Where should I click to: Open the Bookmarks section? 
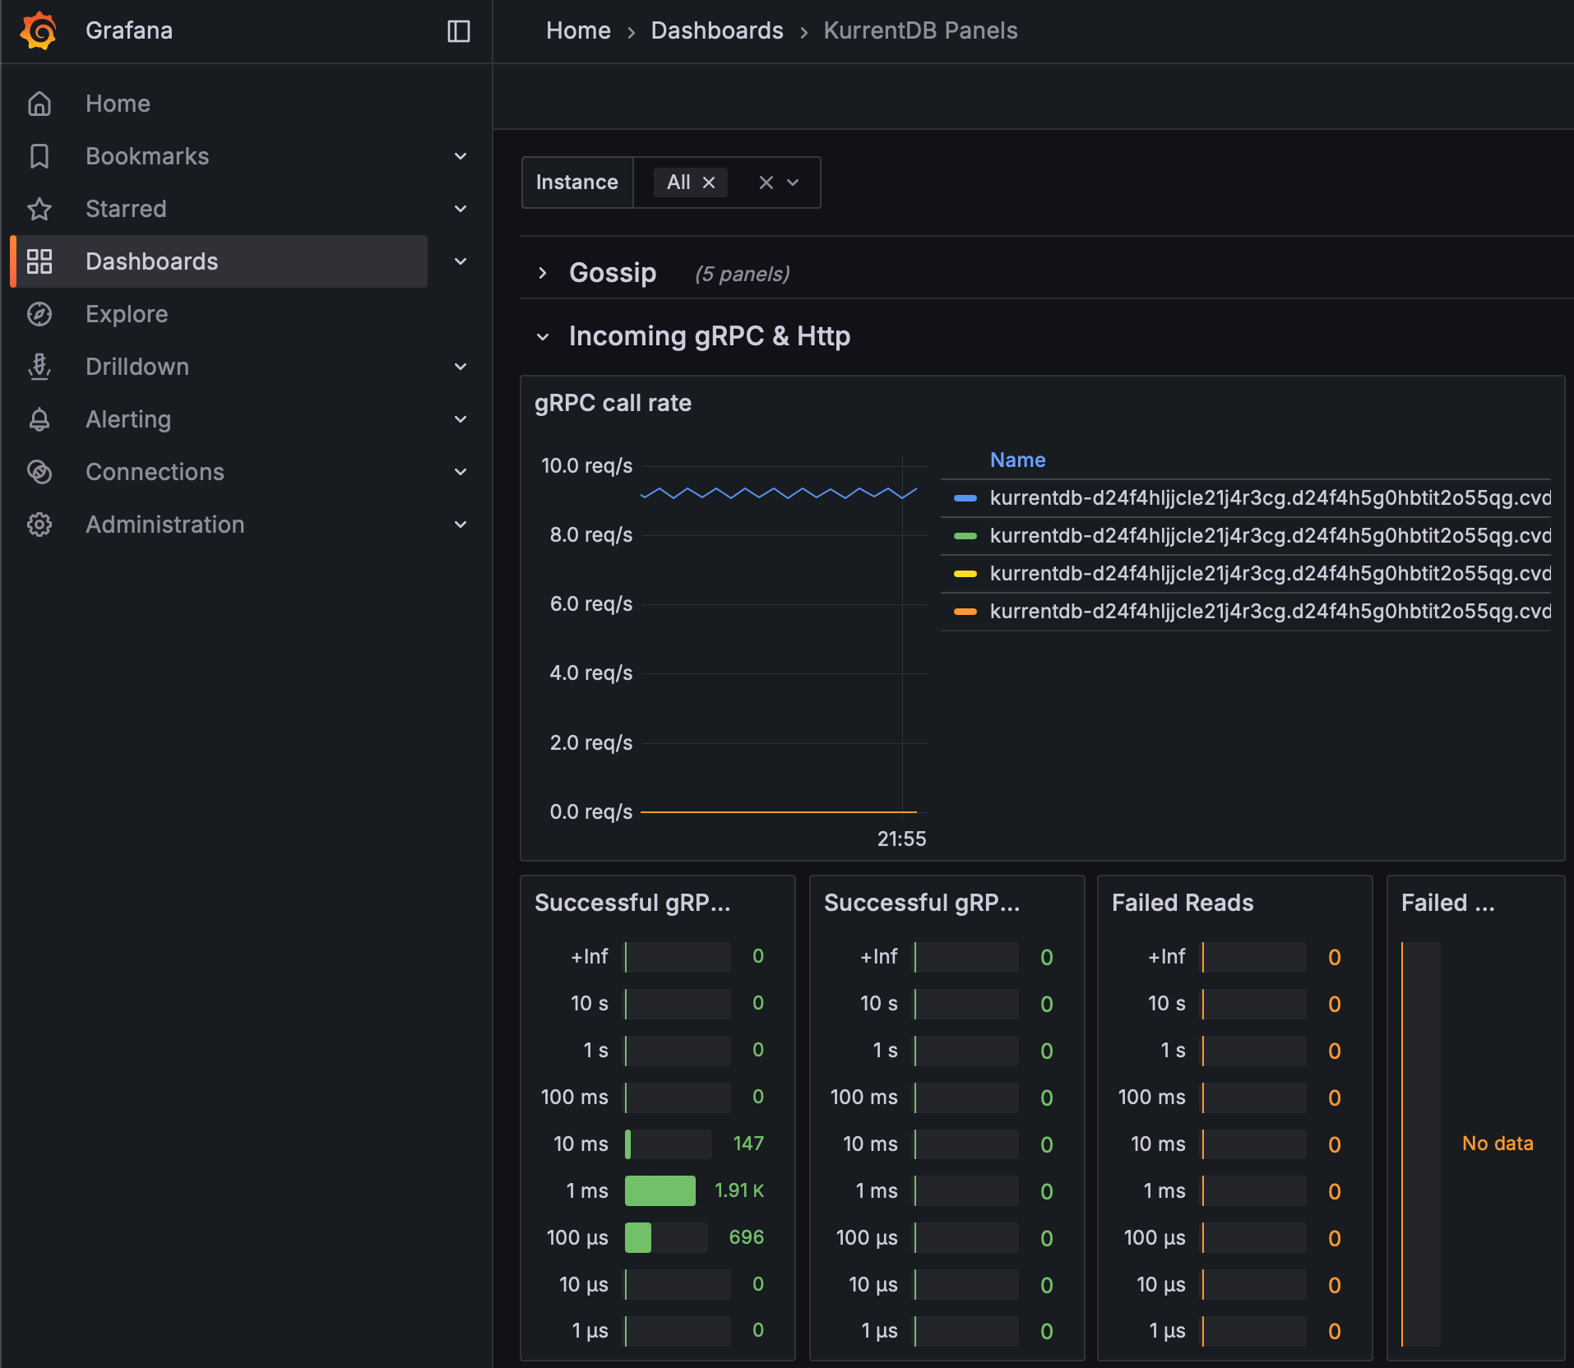point(147,156)
